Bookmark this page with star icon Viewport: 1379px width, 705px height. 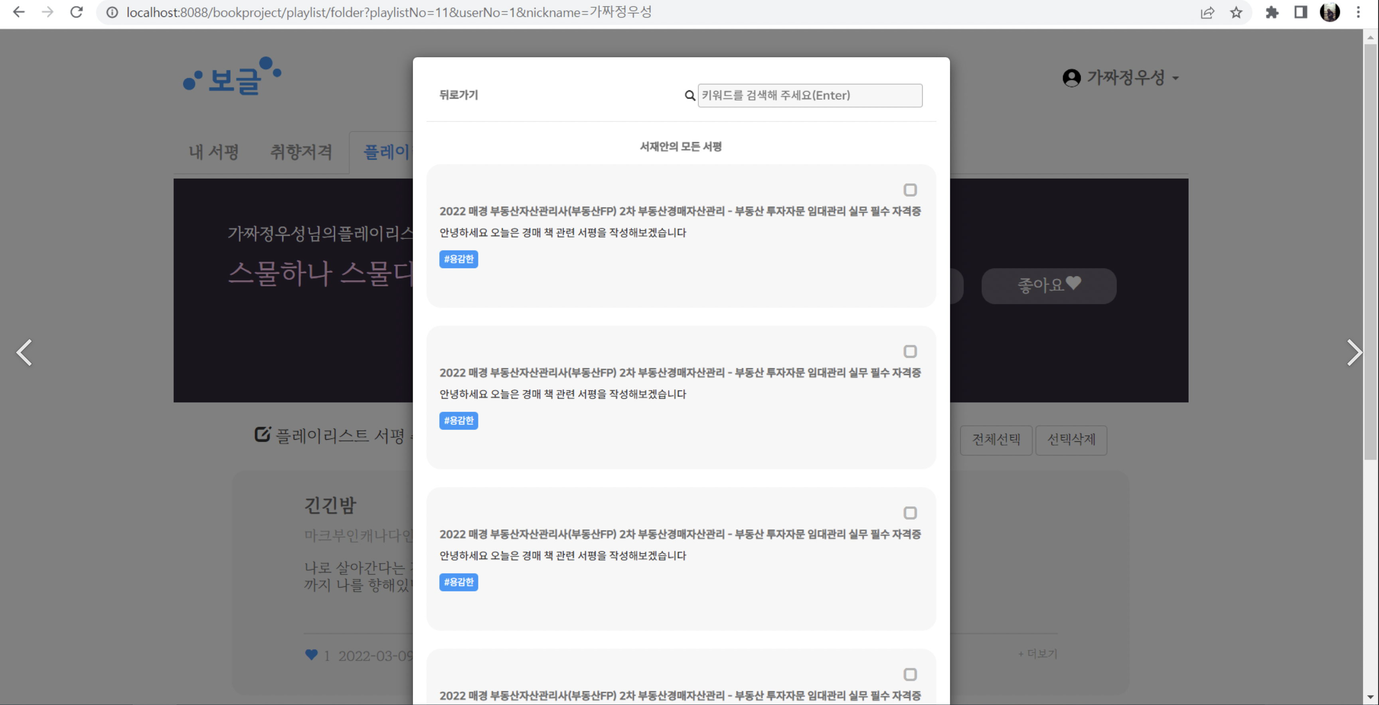click(x=1236, y=12)
